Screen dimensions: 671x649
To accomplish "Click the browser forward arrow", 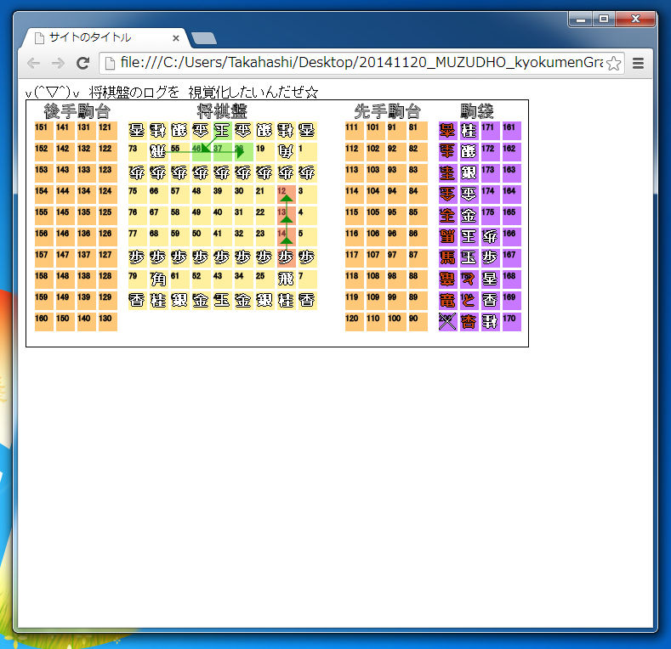I will 58,63.
